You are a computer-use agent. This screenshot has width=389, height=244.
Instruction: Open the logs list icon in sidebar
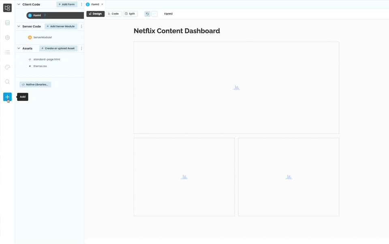pos(7,52)
